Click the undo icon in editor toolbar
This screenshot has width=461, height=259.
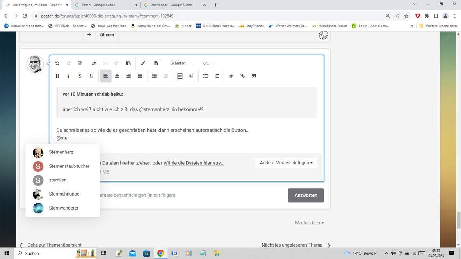coord(57,63)
